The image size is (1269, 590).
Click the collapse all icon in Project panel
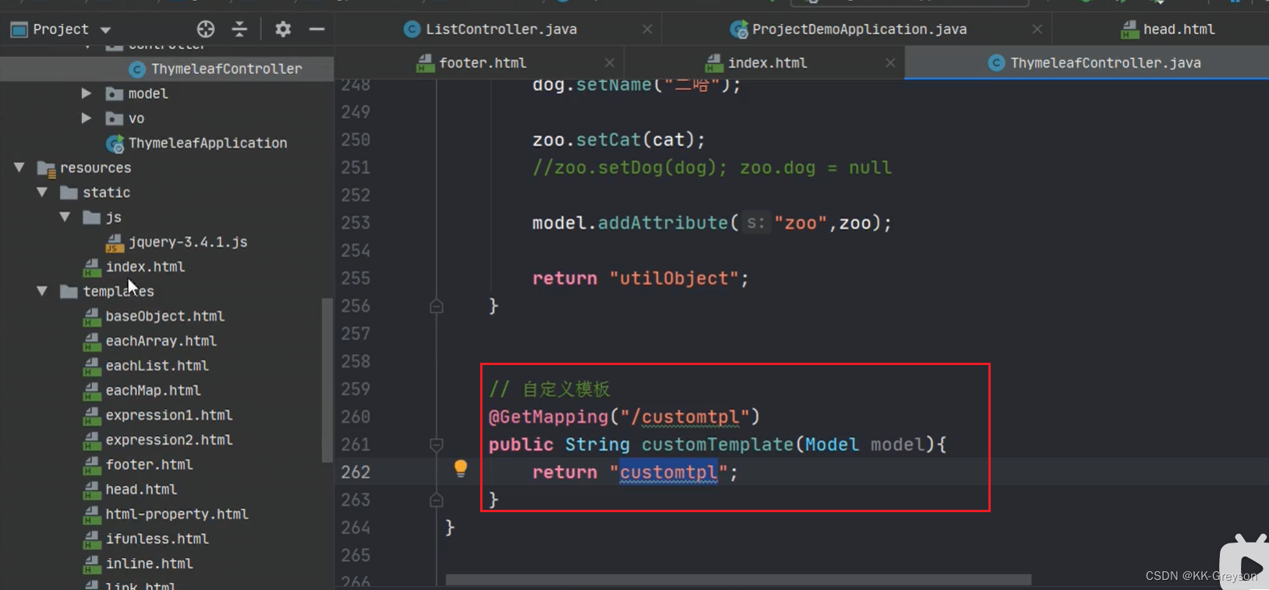click(240, 30)
